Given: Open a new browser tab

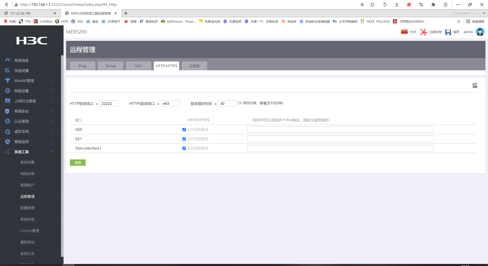Looking at the screenshot, I should 126,13.
